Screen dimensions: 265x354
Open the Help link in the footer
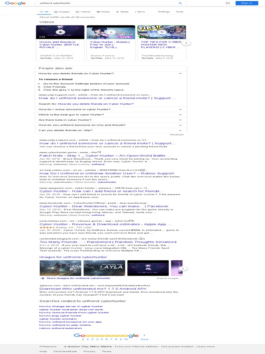point(43,352)
